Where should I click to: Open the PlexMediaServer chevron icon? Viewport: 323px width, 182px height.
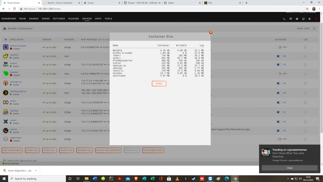5,93
